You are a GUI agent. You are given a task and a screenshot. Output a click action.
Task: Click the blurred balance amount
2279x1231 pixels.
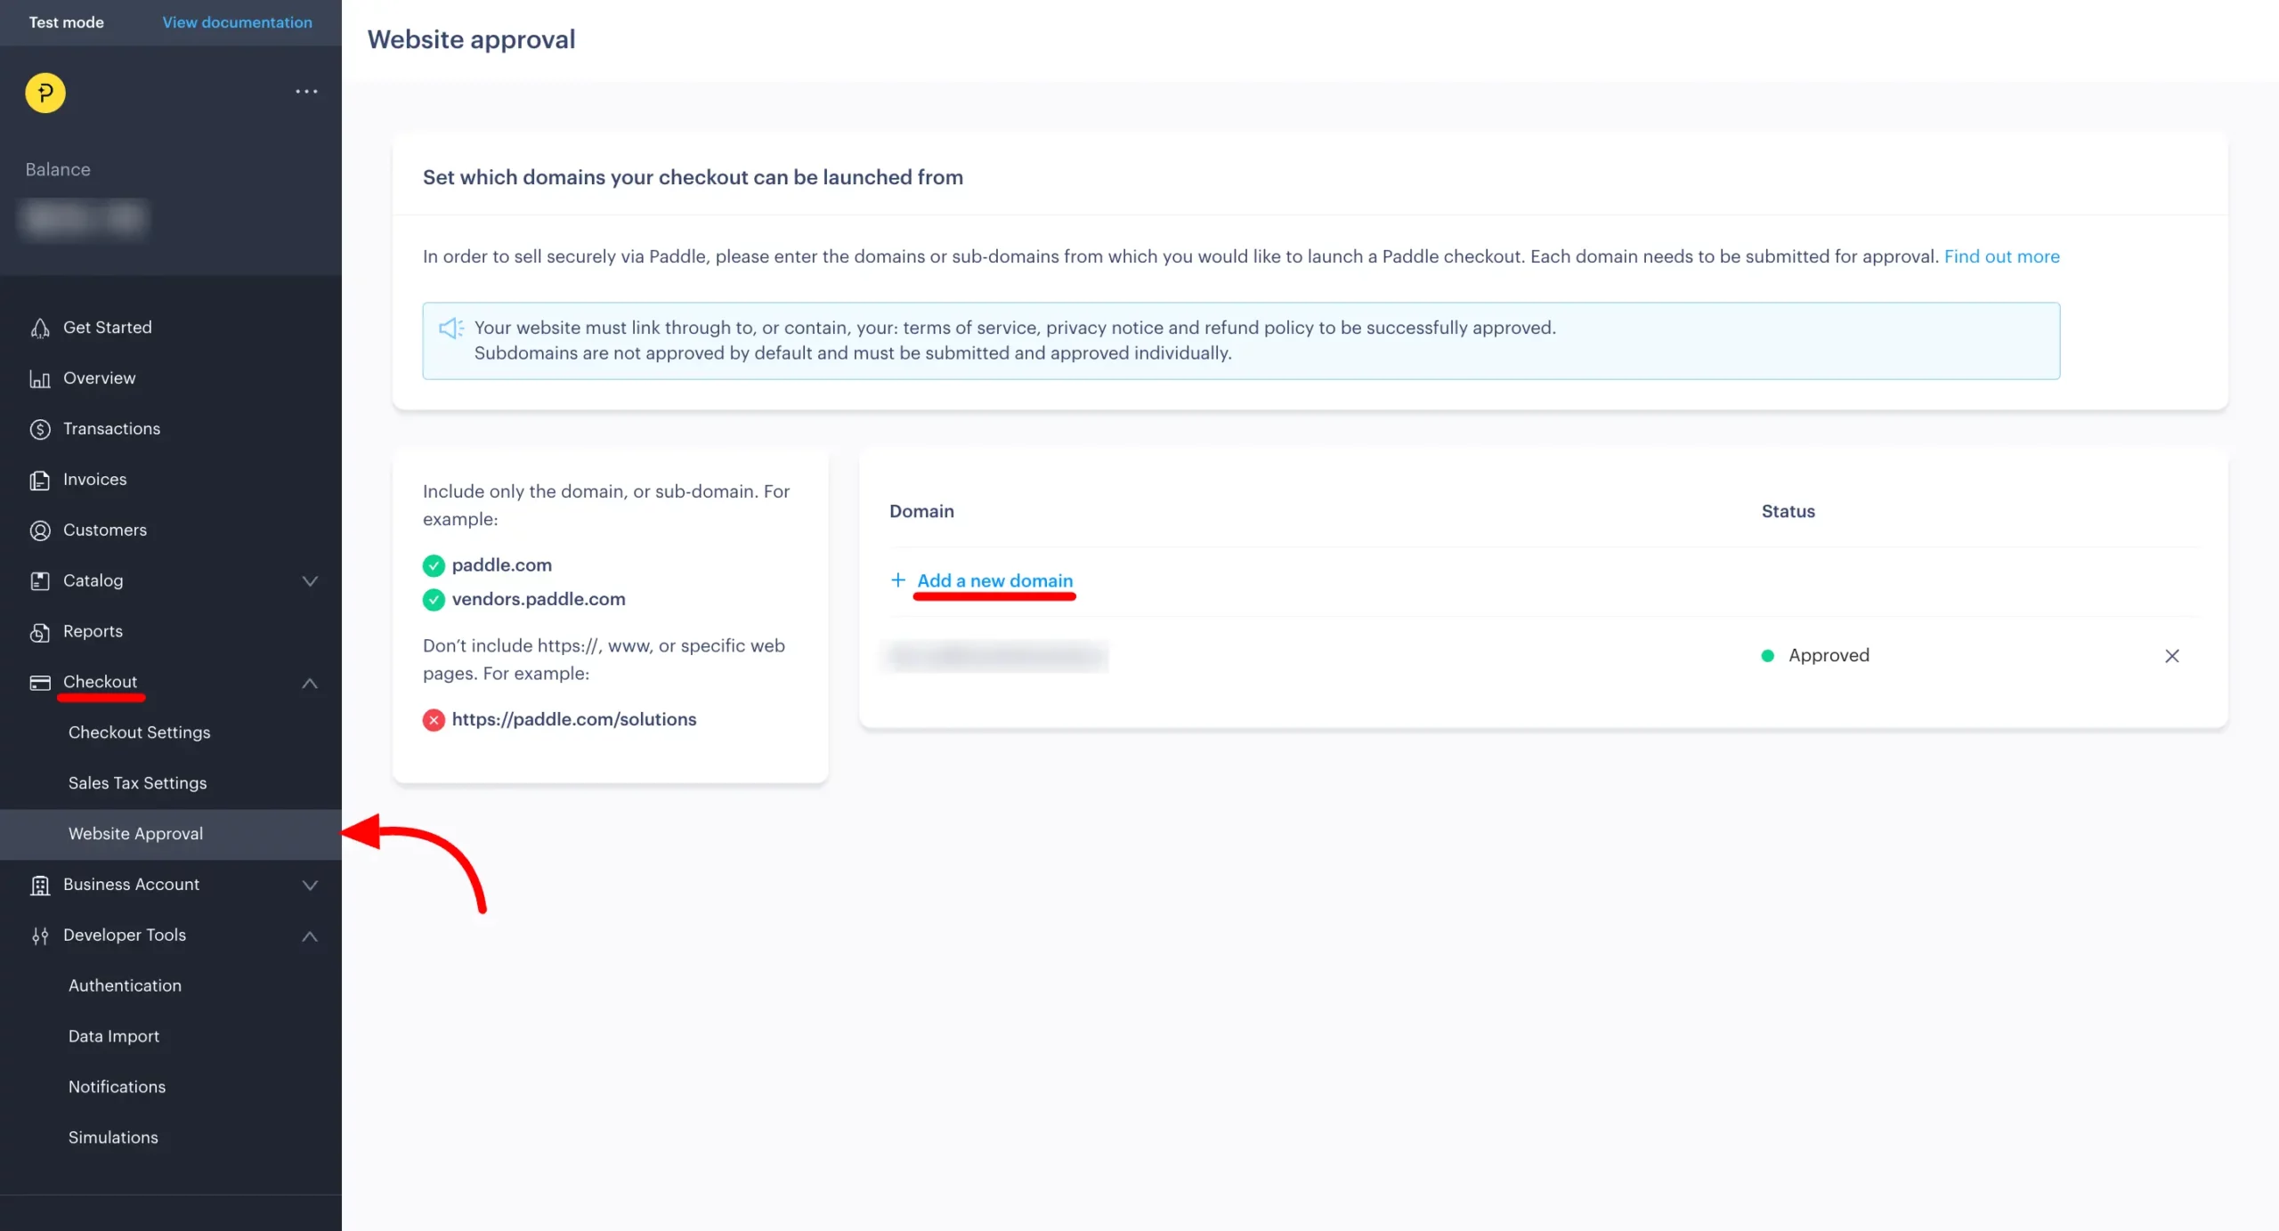tap(85, 217)
